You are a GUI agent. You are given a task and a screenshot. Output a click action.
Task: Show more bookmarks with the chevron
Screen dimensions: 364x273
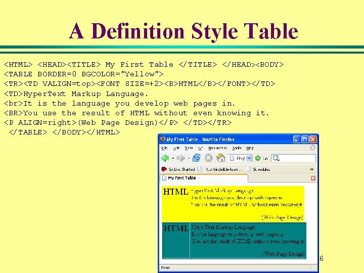[312, 169]
